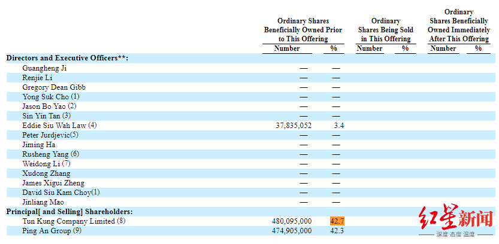The height and width of the screenshot is (244, 499).
Task: Click Number under Shares Being Sold
Action: [x=370, y=48]
